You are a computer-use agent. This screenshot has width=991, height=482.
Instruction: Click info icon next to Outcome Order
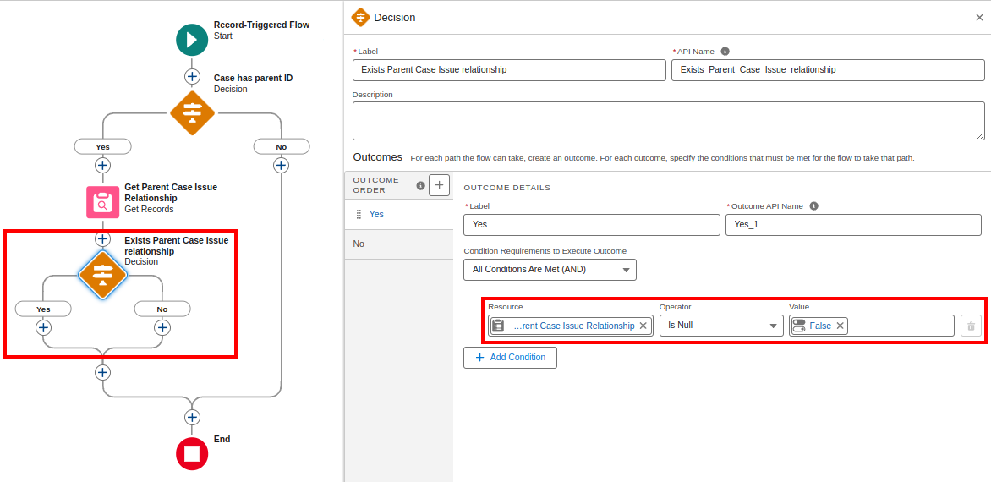click(x=420, y=185)
